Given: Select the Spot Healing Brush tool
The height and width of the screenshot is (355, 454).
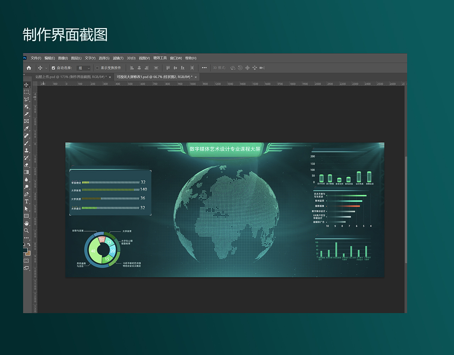Looking at the screenshot, I should click(x=26, y=136).
